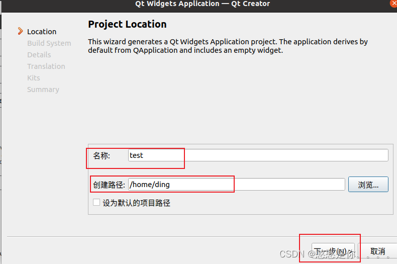Click the Project Location heading

coord(127,24)
